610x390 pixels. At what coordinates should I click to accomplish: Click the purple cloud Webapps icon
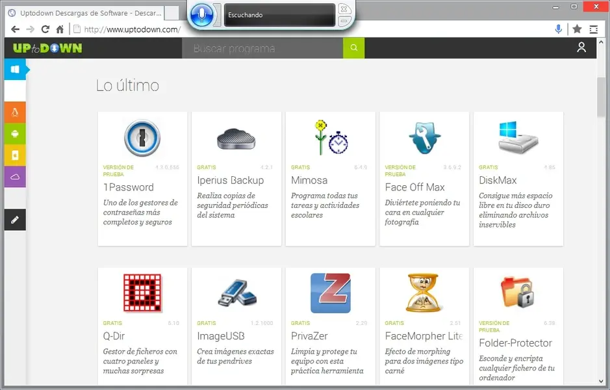point(16,176)
